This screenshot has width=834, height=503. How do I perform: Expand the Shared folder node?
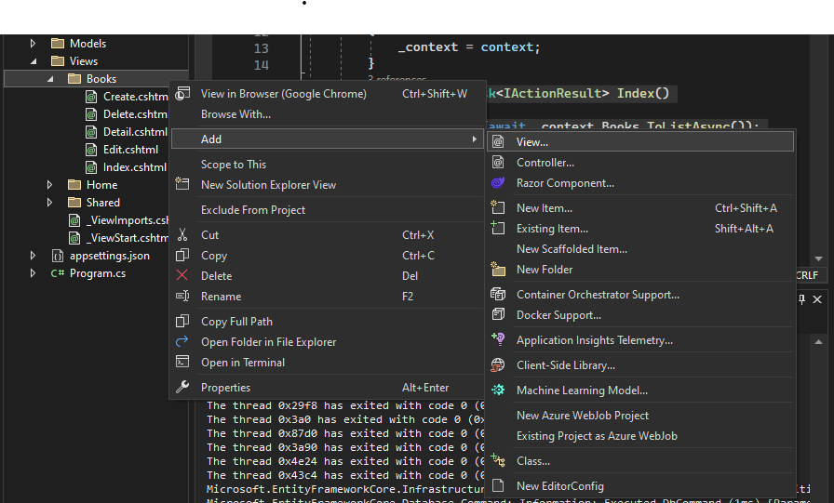pyautogui.click(x=50, y=203)
